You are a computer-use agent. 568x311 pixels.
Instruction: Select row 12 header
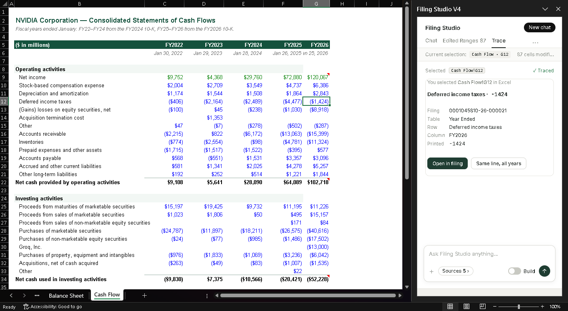[x=4, y=101]
